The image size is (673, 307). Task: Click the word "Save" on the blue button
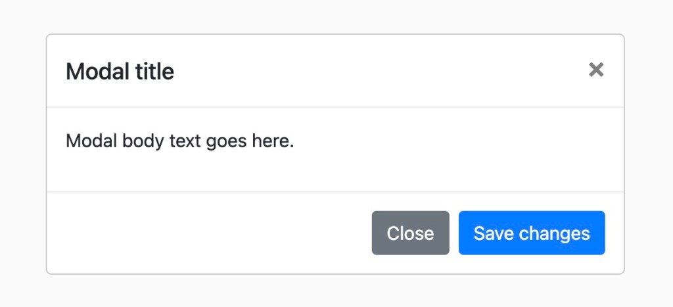[x=494, y=233]
